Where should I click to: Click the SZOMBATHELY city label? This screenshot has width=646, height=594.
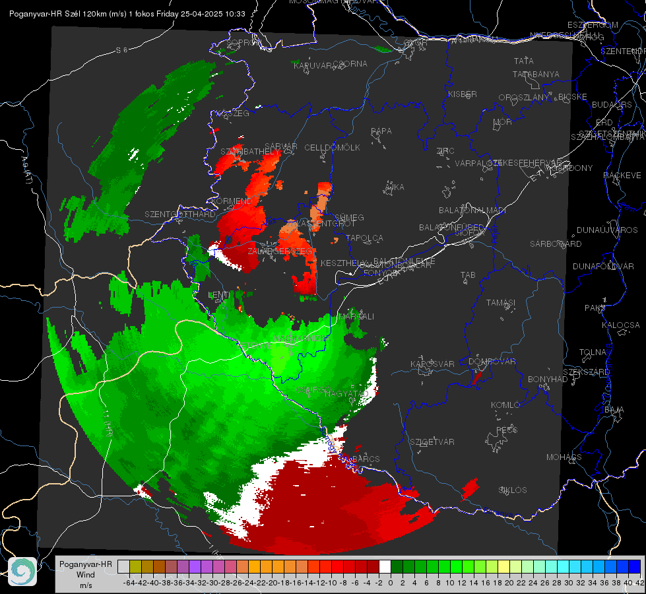click(x=250, y=152)
